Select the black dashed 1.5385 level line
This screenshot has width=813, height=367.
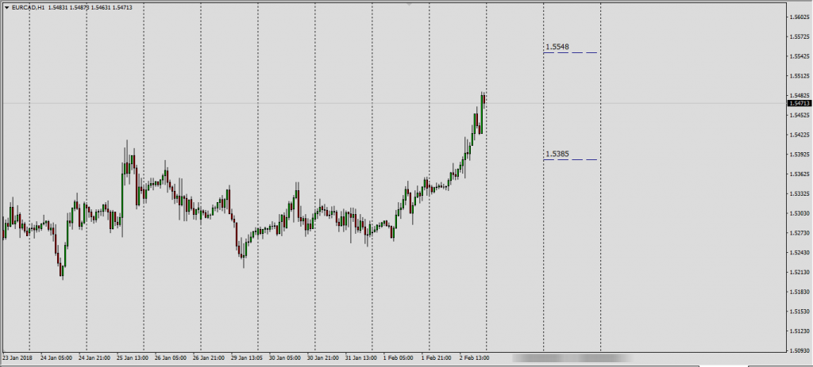click(571, 160)
